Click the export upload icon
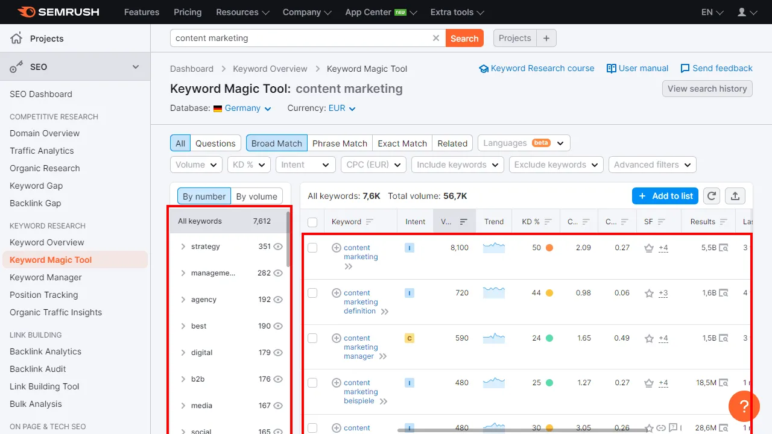 coord(735,196)
